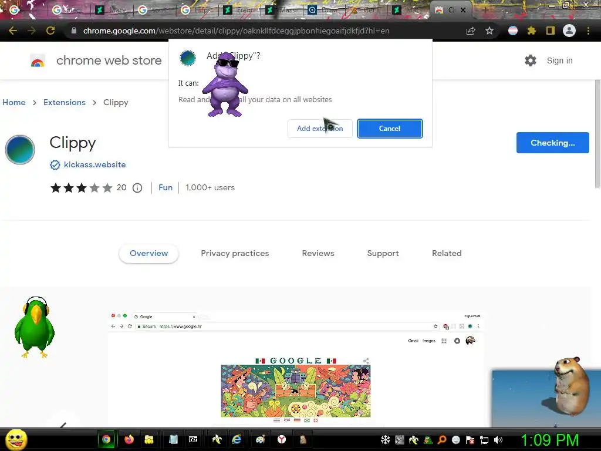Click the chrome web store rainbow logo

38,60
